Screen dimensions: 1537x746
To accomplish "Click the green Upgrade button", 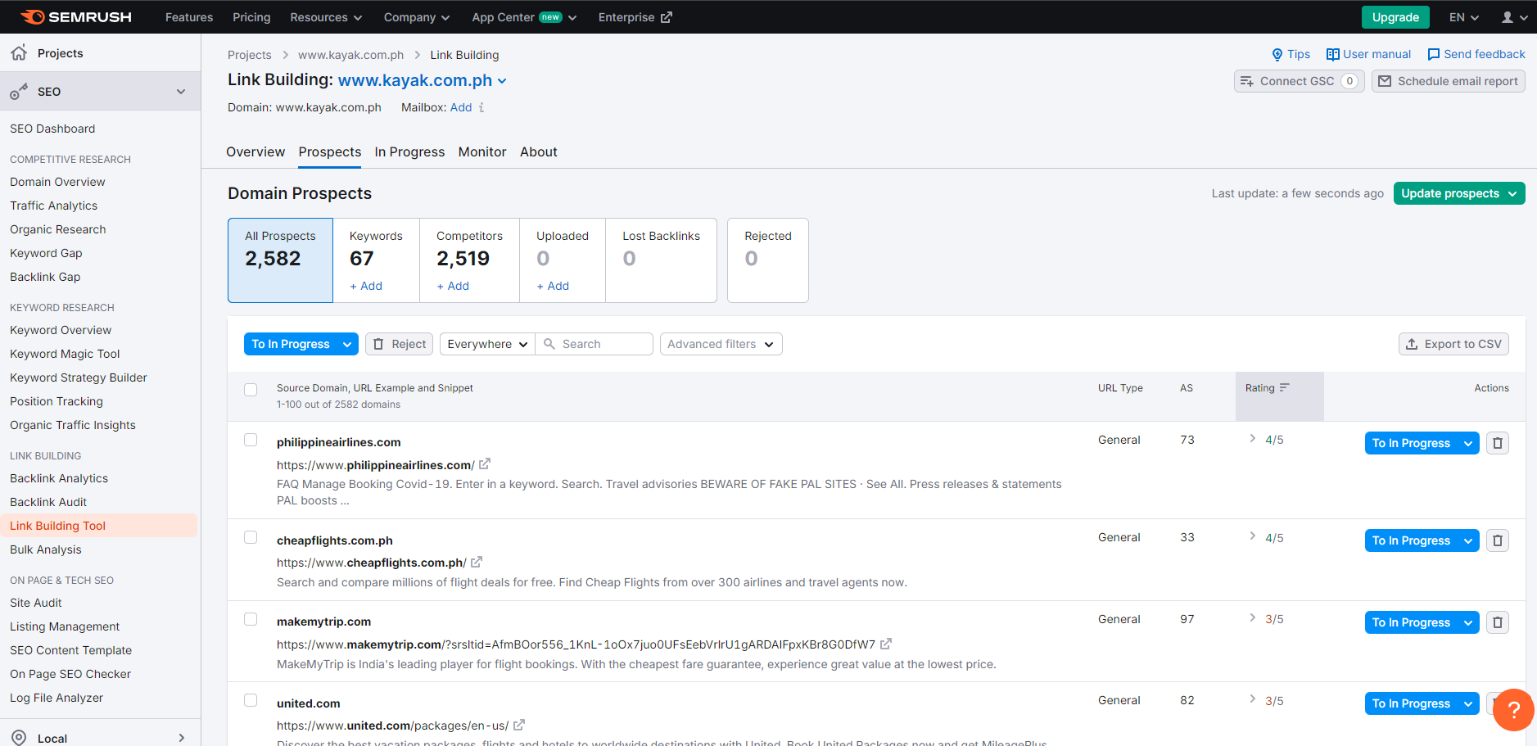I will click(1395, 17).
